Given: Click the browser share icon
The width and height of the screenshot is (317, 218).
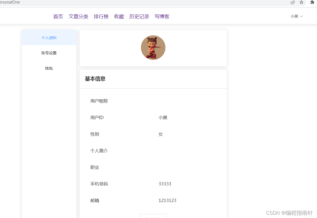Looking at the screenshot, I should (292, 2).
